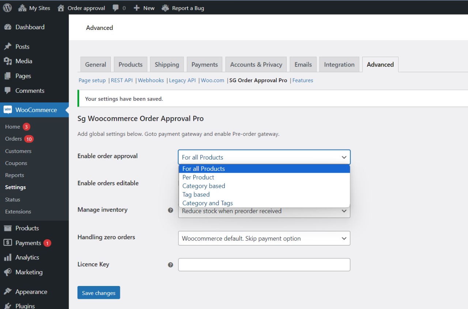Screen dimensions: 468x309
Task: Open the Handling zero orders dropdown
Action: pyautogui.click(x=264, y=238)
